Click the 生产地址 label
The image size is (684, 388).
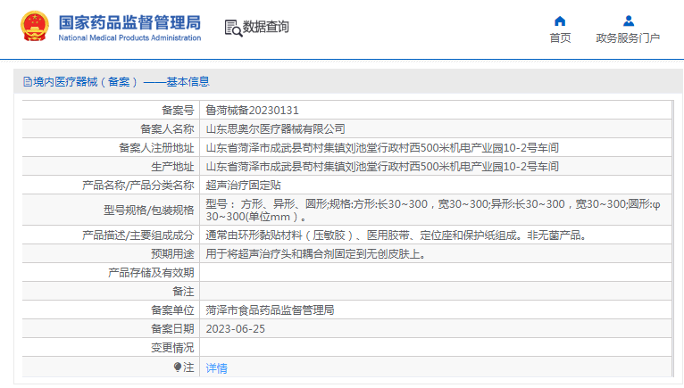[172, 167]
